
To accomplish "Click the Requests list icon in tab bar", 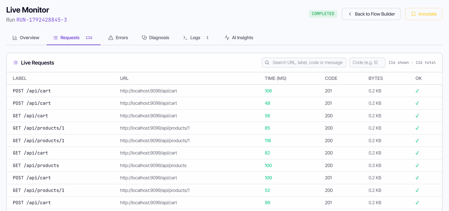I will (55, 38).
